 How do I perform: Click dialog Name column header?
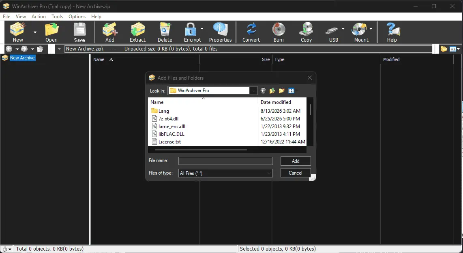coord(203,102)
